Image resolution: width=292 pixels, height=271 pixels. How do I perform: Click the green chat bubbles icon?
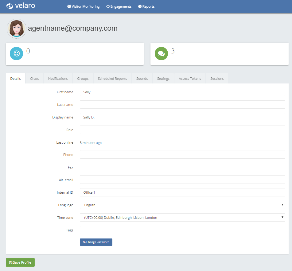(161, 53)
